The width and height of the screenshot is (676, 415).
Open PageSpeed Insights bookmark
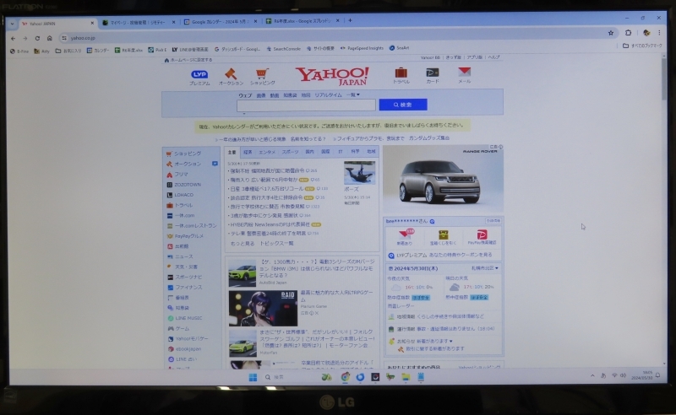(362, 48)
